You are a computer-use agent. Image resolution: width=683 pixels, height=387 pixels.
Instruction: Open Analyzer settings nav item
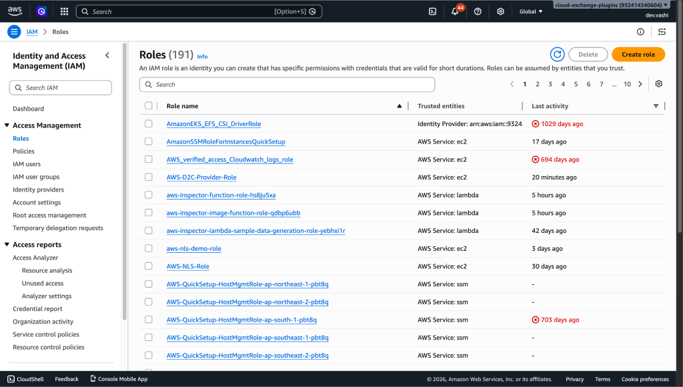point(47,296)
